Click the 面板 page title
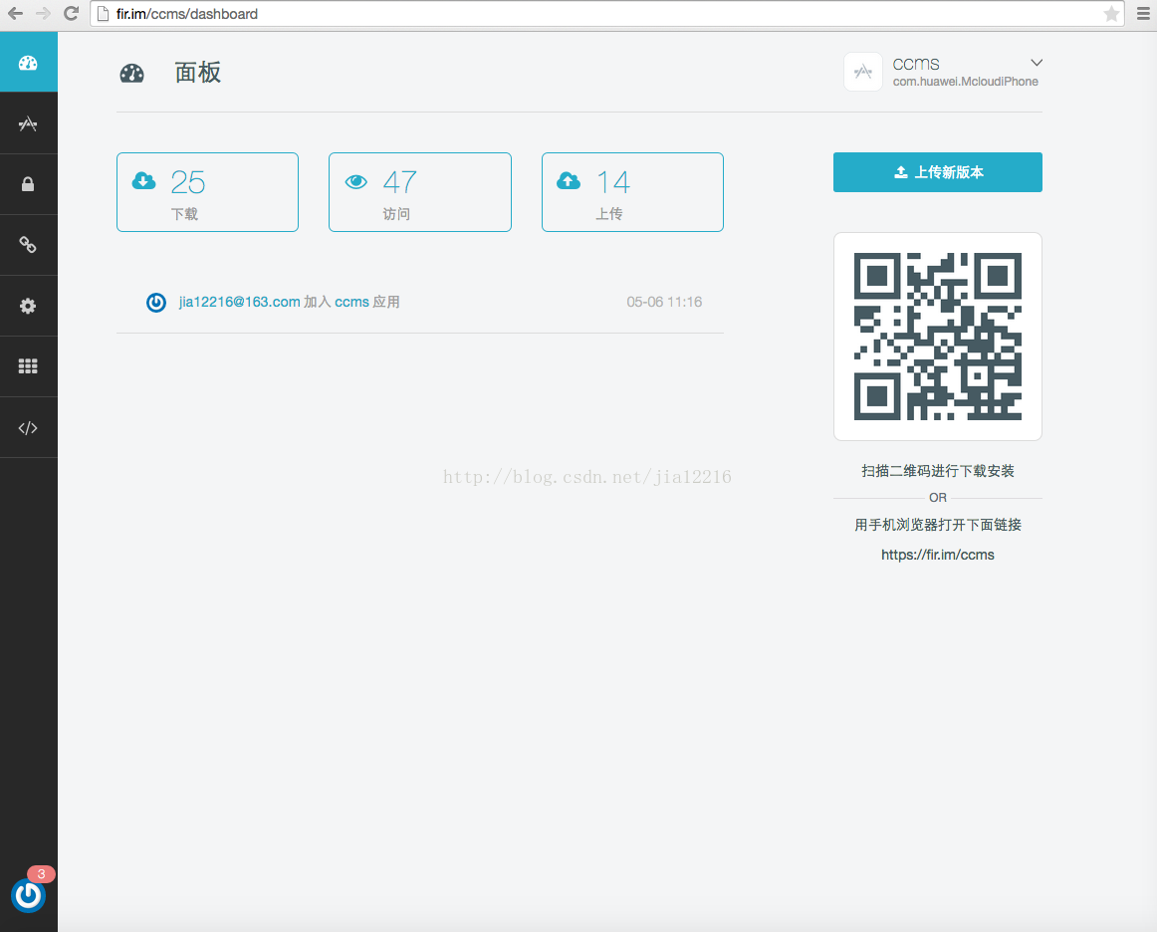Viewport: 1157px width, 932px height. click(198, 73)
